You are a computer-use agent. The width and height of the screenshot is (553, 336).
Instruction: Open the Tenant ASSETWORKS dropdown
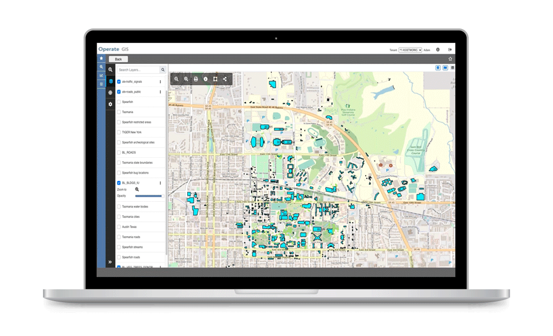coord(411,49)
